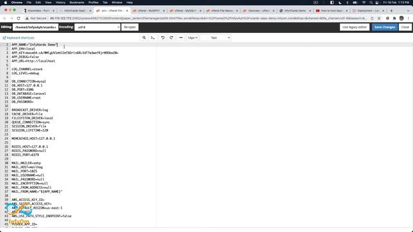Open a new browser tab

pyautogui.click(x=392, y=10)
